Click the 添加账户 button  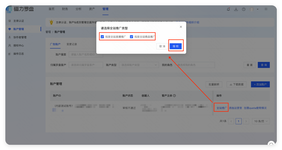[260, 84]
